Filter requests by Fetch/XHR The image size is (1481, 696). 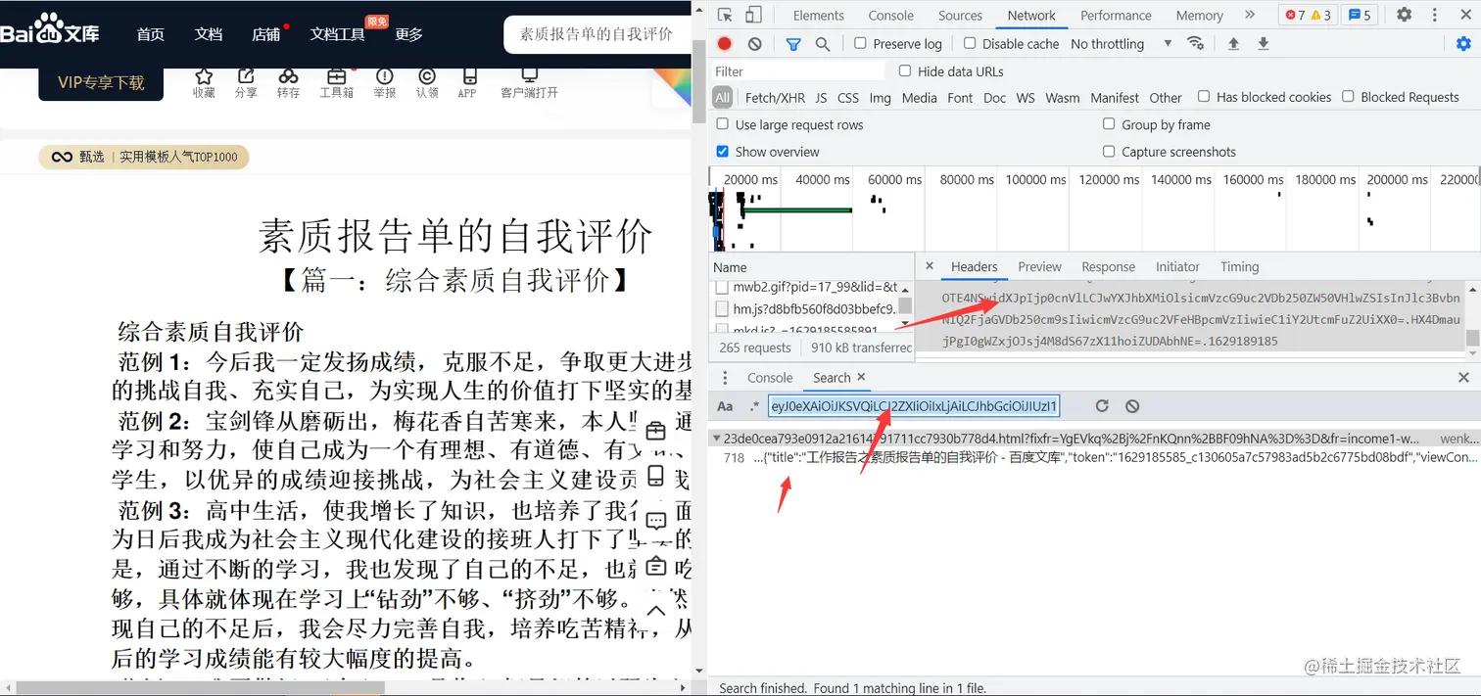(775, 98)
